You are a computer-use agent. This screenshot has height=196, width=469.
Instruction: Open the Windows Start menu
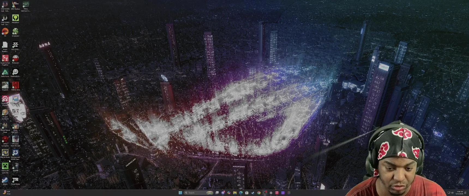click(180, 193)
